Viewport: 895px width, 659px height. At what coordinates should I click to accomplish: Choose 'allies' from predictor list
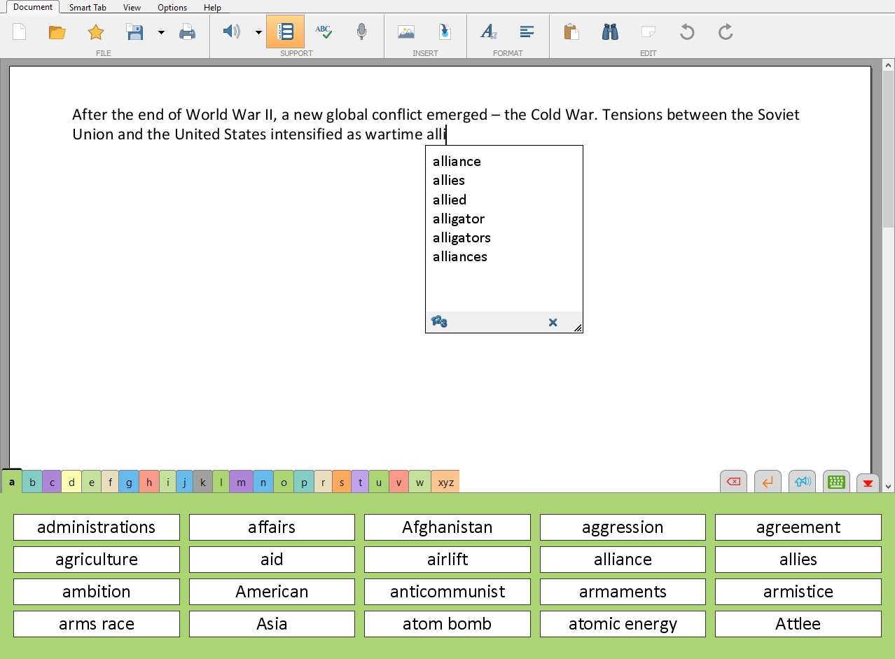click(449, 181)
